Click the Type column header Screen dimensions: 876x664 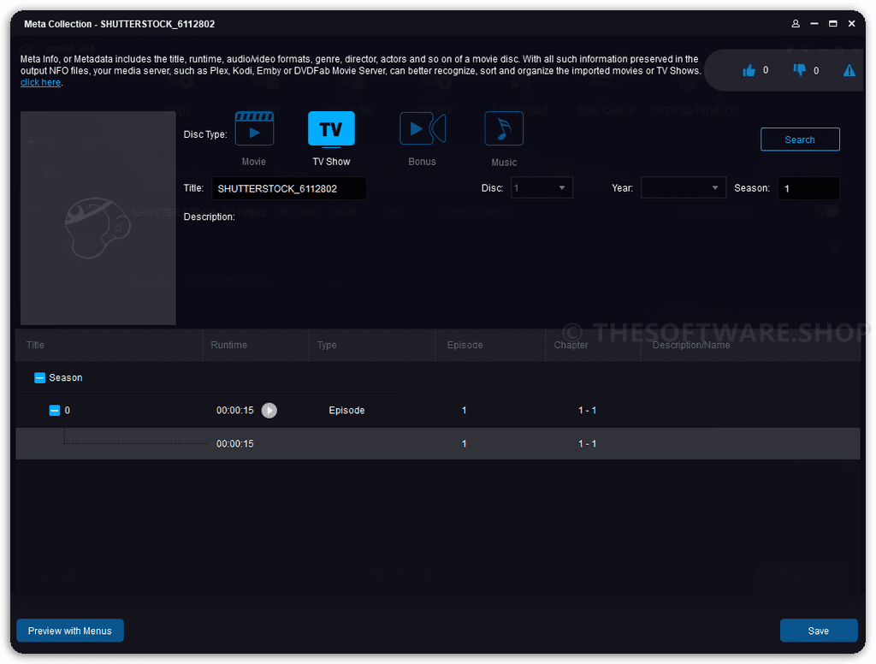click(x=372, y=345)
